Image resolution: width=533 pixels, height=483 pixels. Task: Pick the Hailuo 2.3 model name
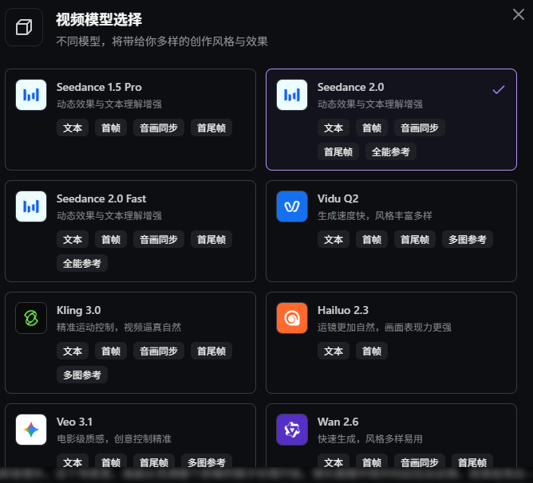point(343,310)
